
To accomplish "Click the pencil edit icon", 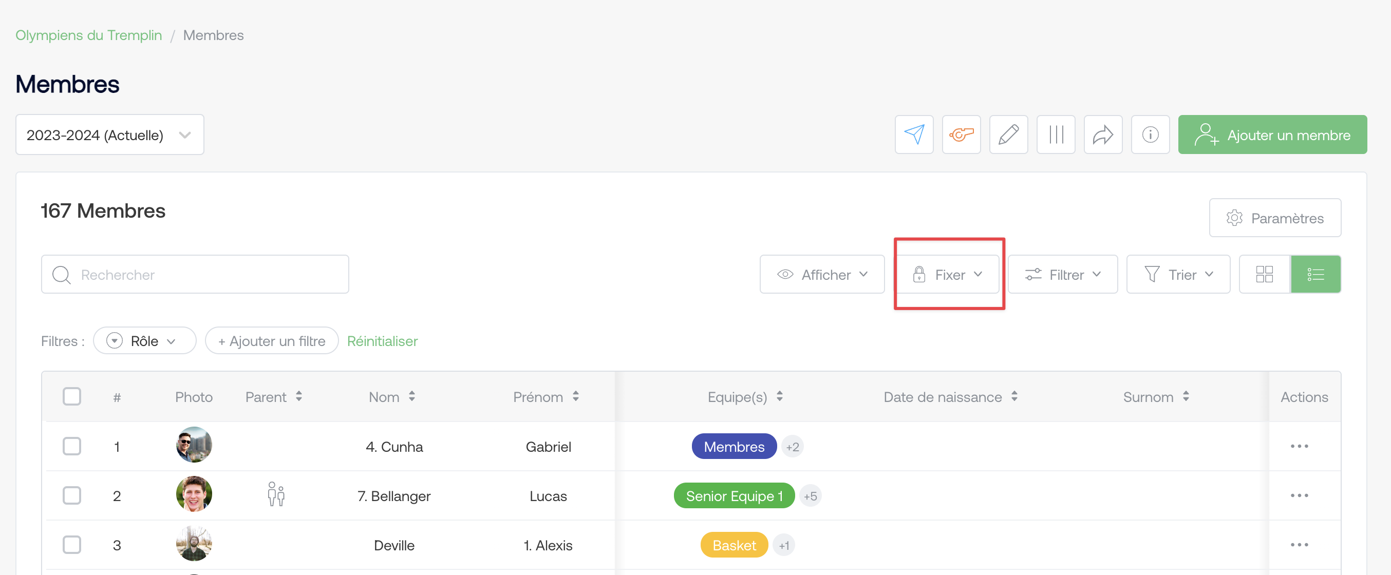I will [1008, 135].
